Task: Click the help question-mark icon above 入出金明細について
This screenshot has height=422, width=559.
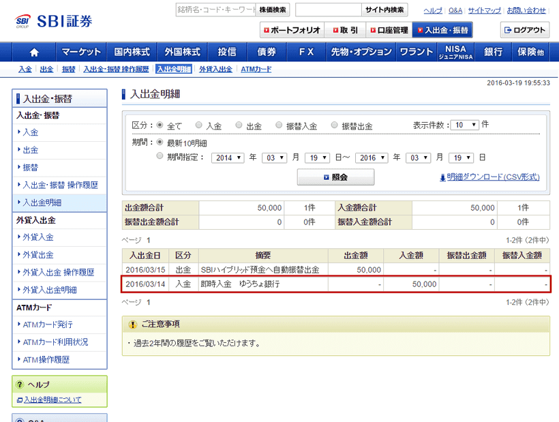Action: click(x=19, y=384)
